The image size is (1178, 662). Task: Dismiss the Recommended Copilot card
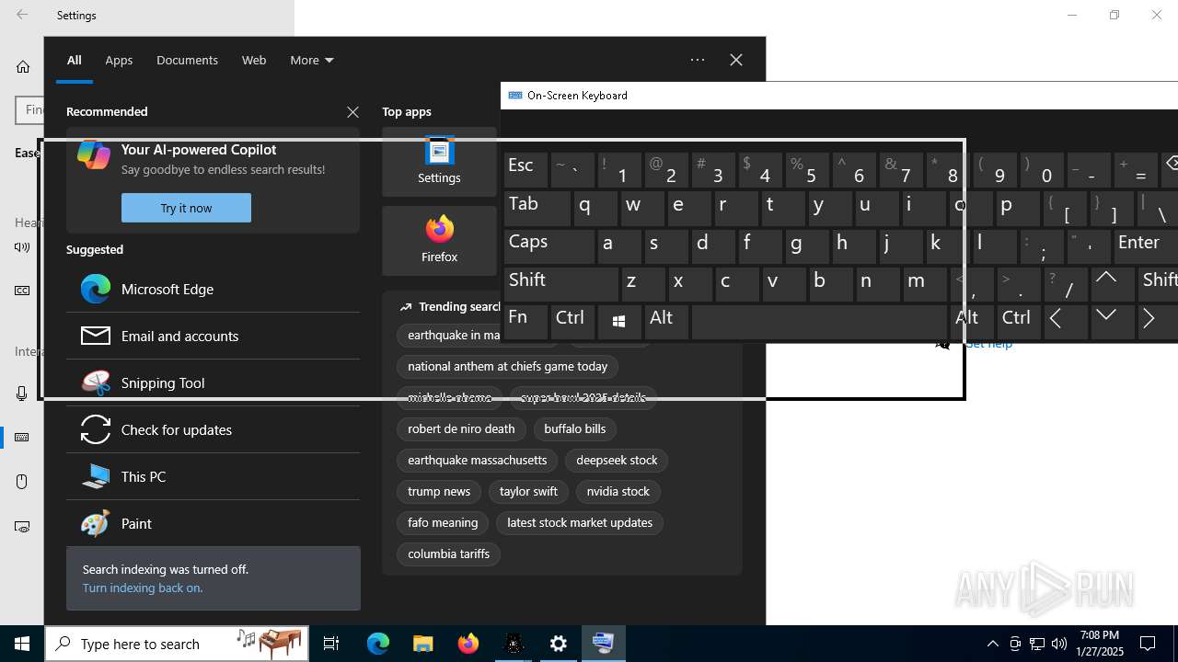tap(352, 112)
